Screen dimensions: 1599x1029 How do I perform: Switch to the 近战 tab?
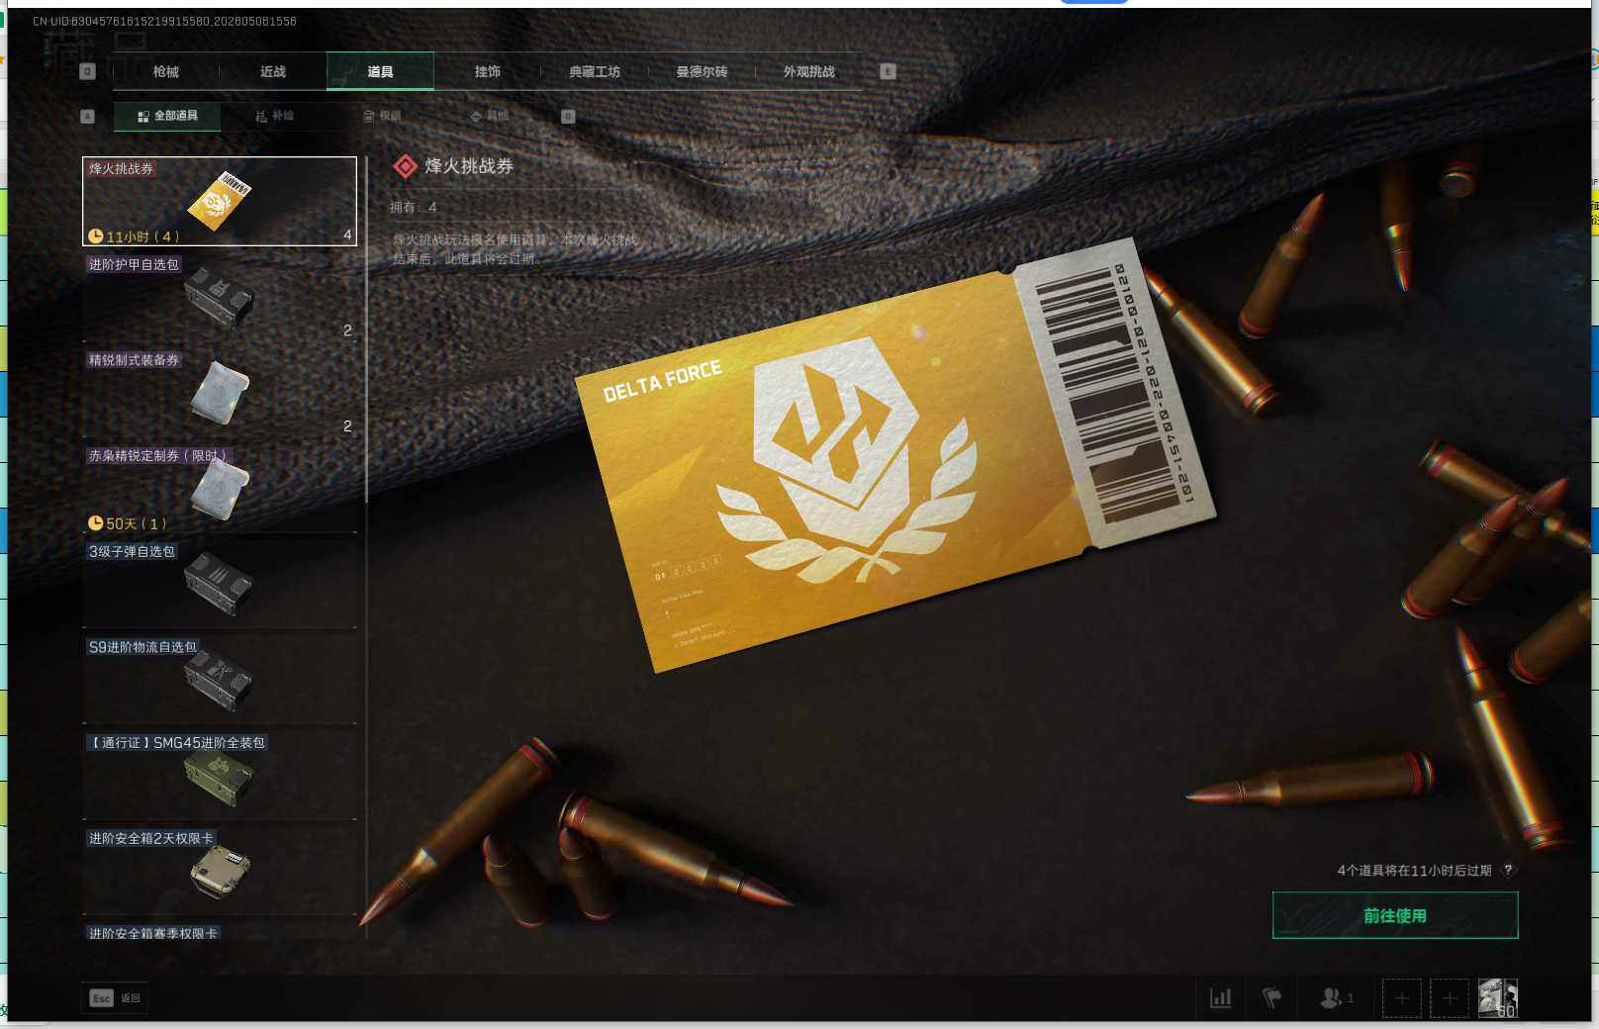(x=273, y=71)
